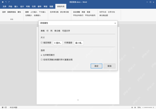The height and width of the screenshot is (109, 156).
Task: Click 查看网格线 in the ribbon
Action: pyautogui.click(x=12, y=12)
